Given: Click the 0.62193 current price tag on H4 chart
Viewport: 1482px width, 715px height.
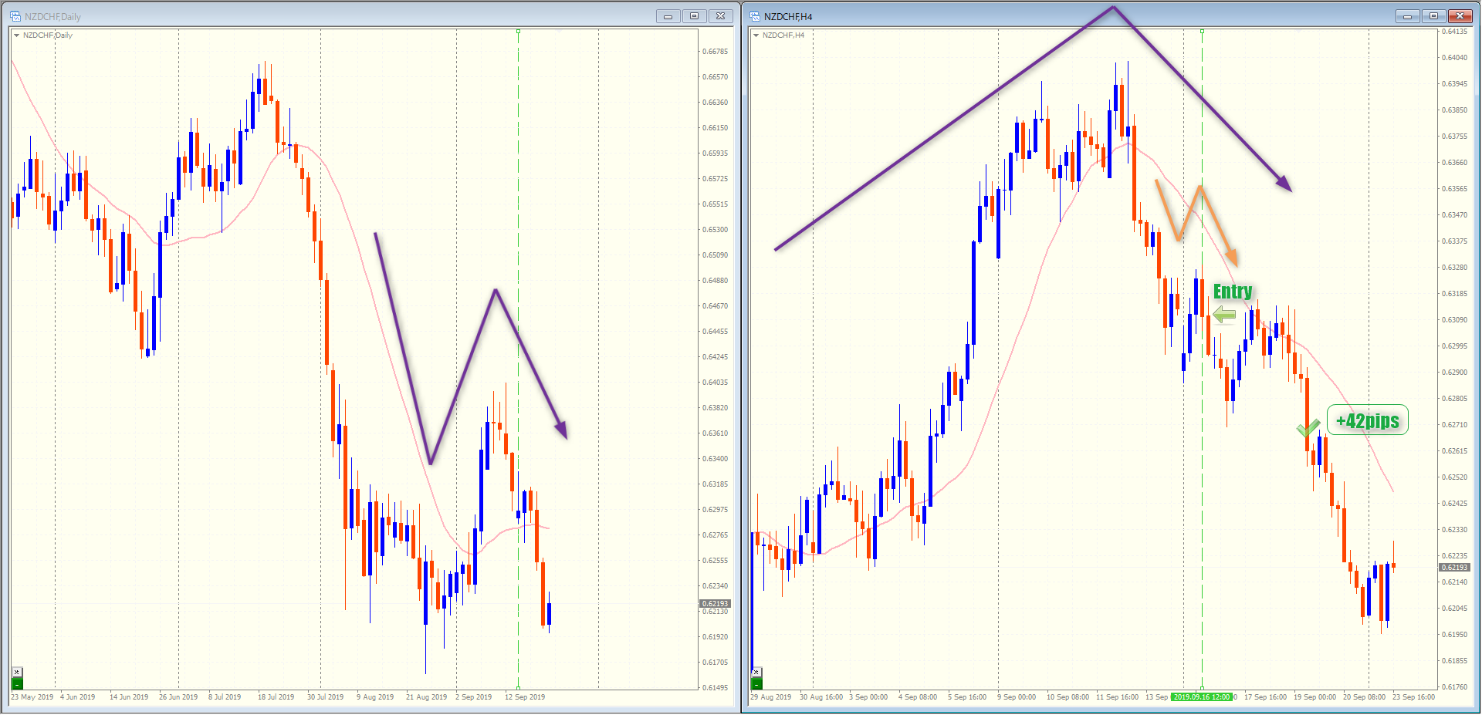Looking at the screenshot, I should pos(1454,568).
